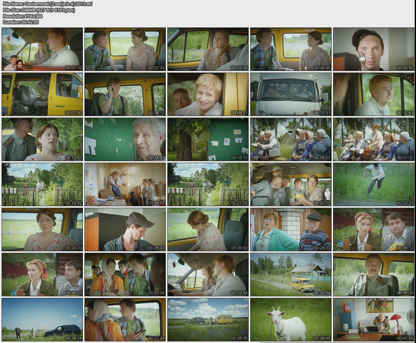Open the green notice board thumbnail 00:15:11

click(208, 139)
